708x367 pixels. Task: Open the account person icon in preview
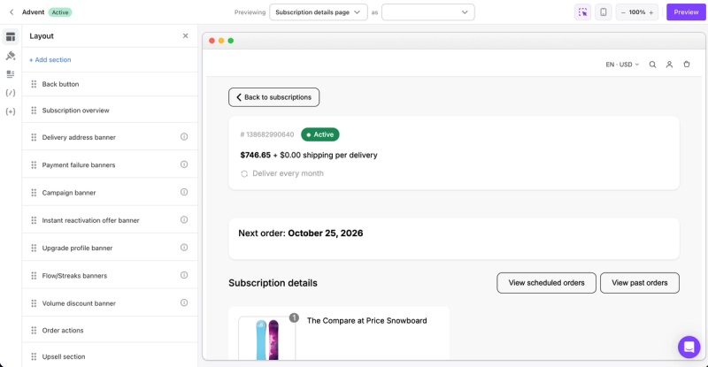point(669,65)
